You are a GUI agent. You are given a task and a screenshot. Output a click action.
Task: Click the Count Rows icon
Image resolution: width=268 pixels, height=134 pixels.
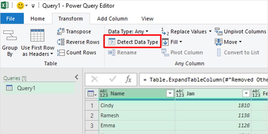[60, 53]
